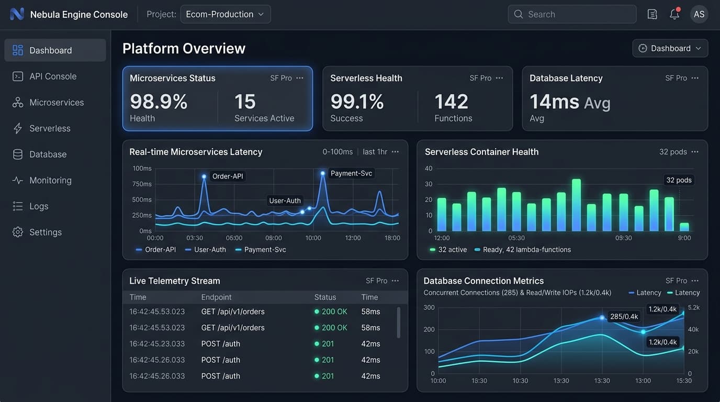Click the telemetry stream scrollbar
Screen dimensions: 720x402
399,322
